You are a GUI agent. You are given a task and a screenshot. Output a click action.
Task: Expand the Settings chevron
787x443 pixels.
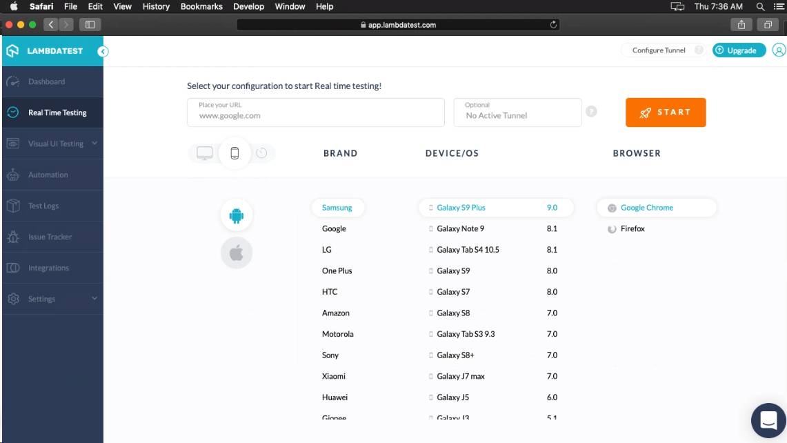pos(94,298)
